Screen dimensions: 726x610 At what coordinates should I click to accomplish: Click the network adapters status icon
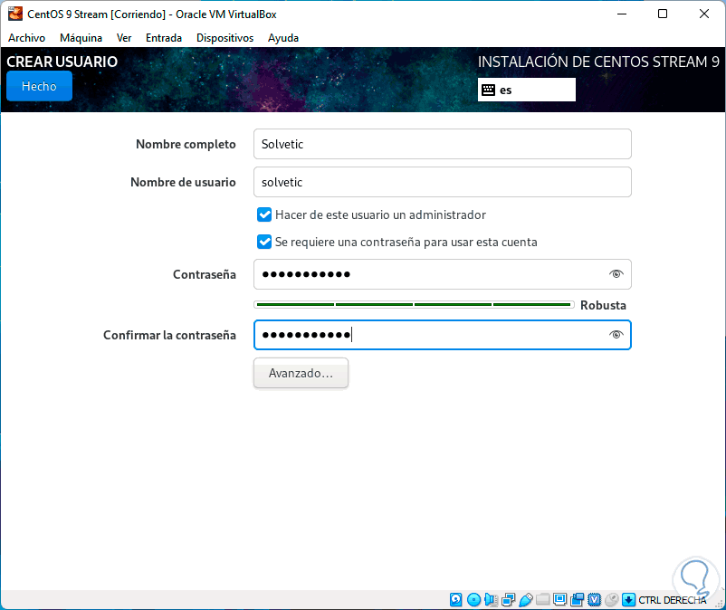509,600
